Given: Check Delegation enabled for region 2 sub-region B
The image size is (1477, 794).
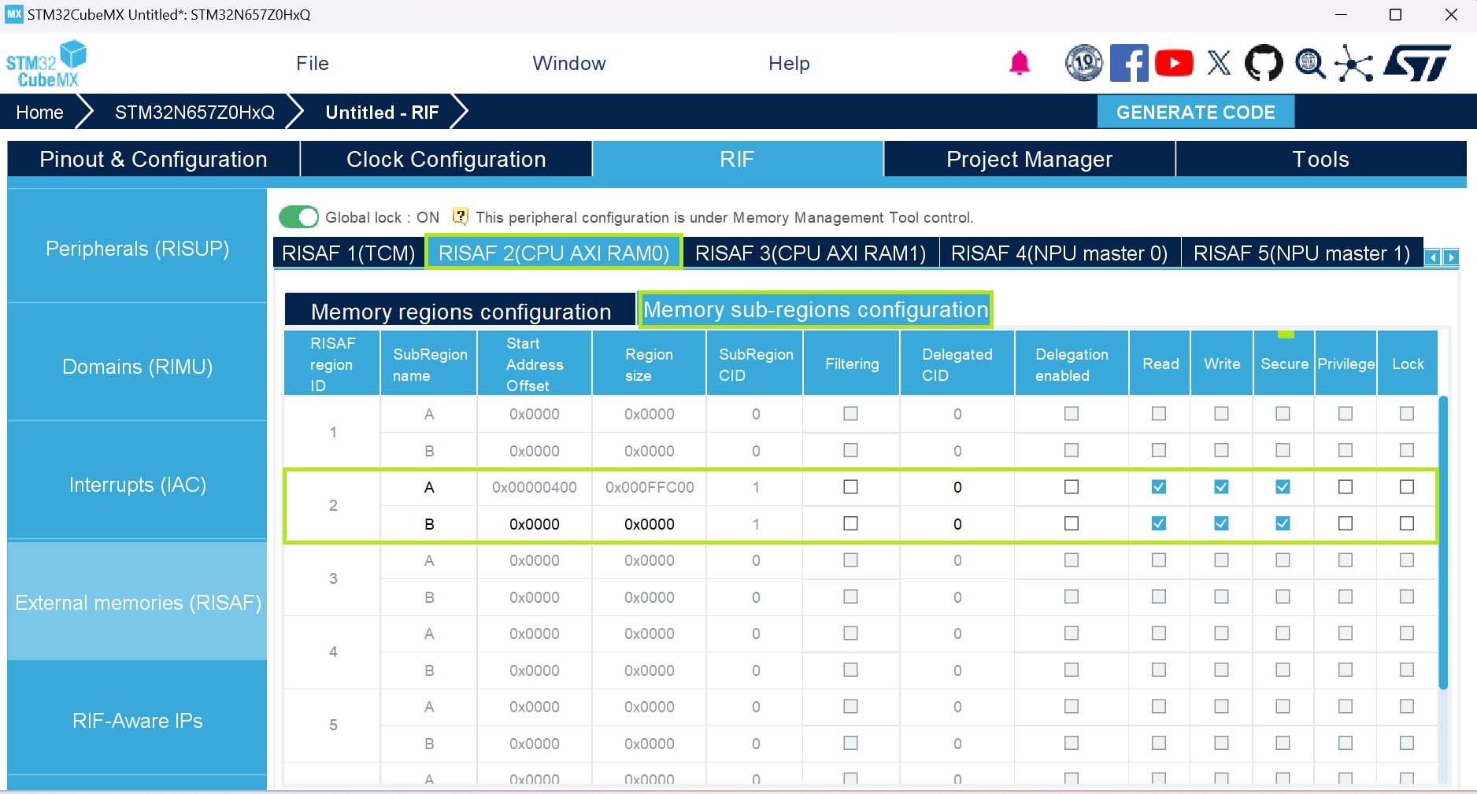Looking at the screenshot, I should [x=1072, y=523].
